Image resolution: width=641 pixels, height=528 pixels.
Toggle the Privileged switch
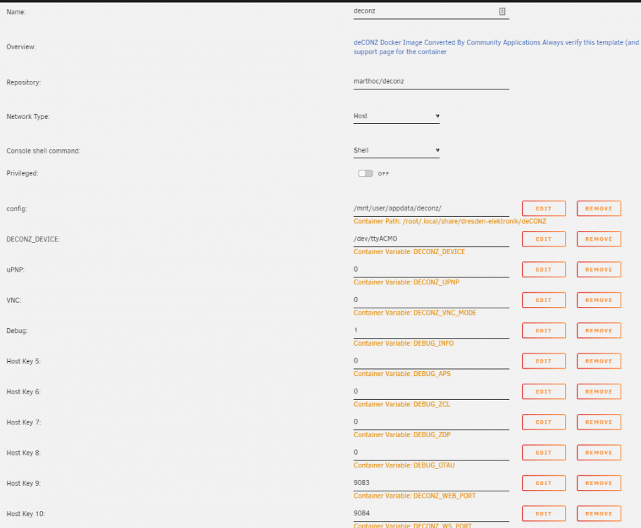click(366, 173)
